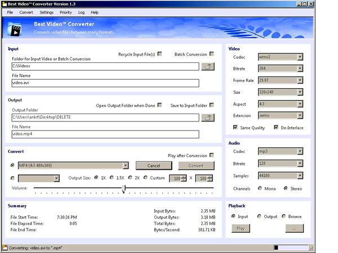Viewport: 338px width, 253px height.
Task: Click the custom width spinner arrows
Action: tap(184, 178)
